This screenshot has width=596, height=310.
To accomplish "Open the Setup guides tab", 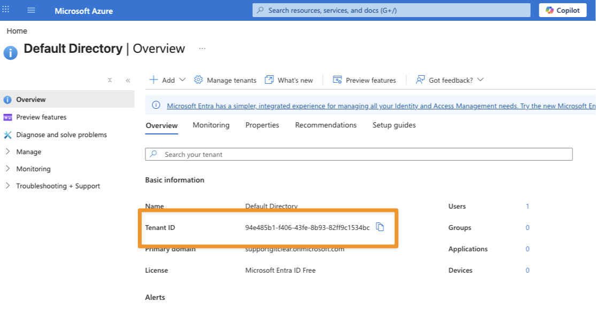I will (394, 125).
